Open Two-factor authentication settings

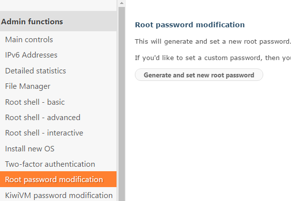coord(50,164)
